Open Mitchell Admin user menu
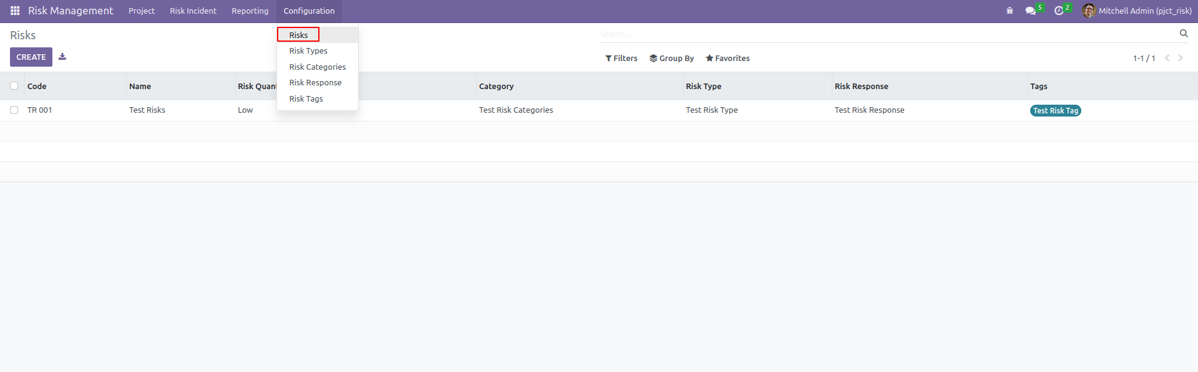 (1137, 11)
